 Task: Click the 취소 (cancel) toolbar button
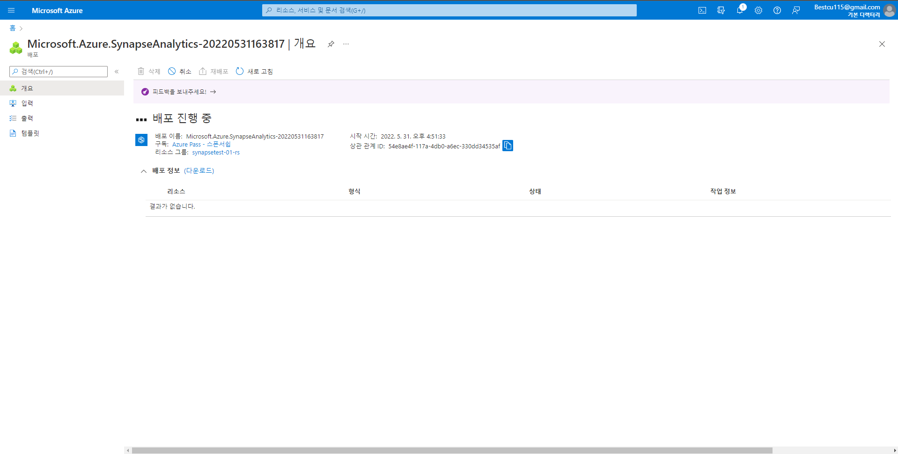[x=180, y=71]
